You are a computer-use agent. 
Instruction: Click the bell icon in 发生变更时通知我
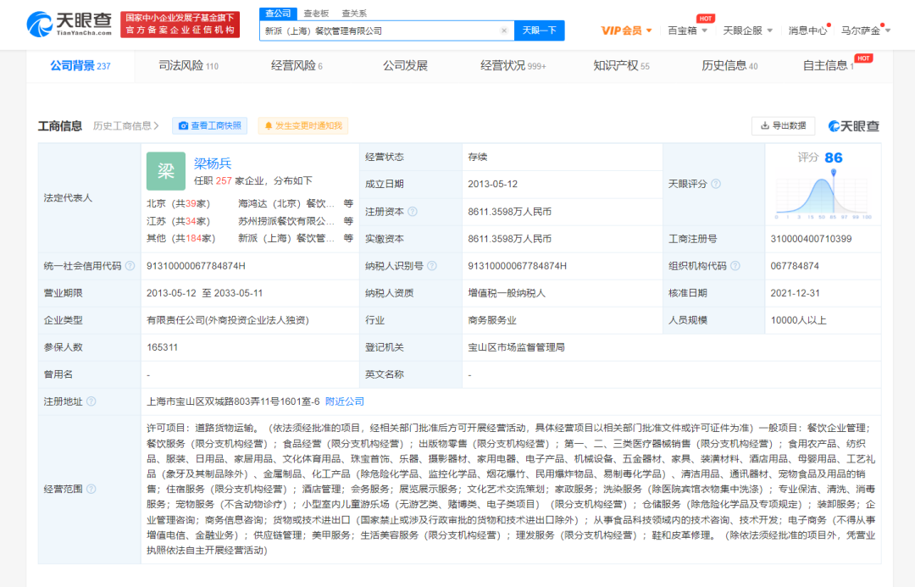[269, 125]
